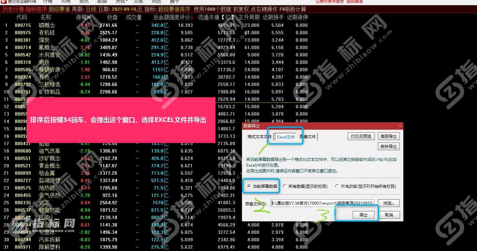Switch to the 图像文件 tab
This screenshot has width=477, height=251.
[308, 137]
